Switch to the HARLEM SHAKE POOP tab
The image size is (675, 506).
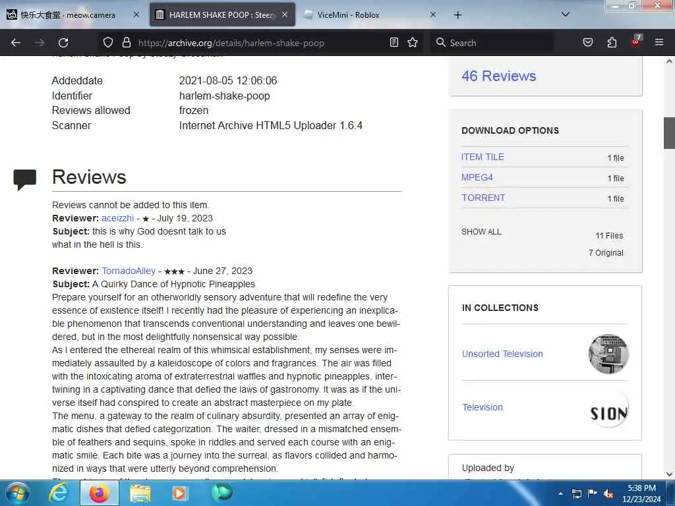pos(222,15)
